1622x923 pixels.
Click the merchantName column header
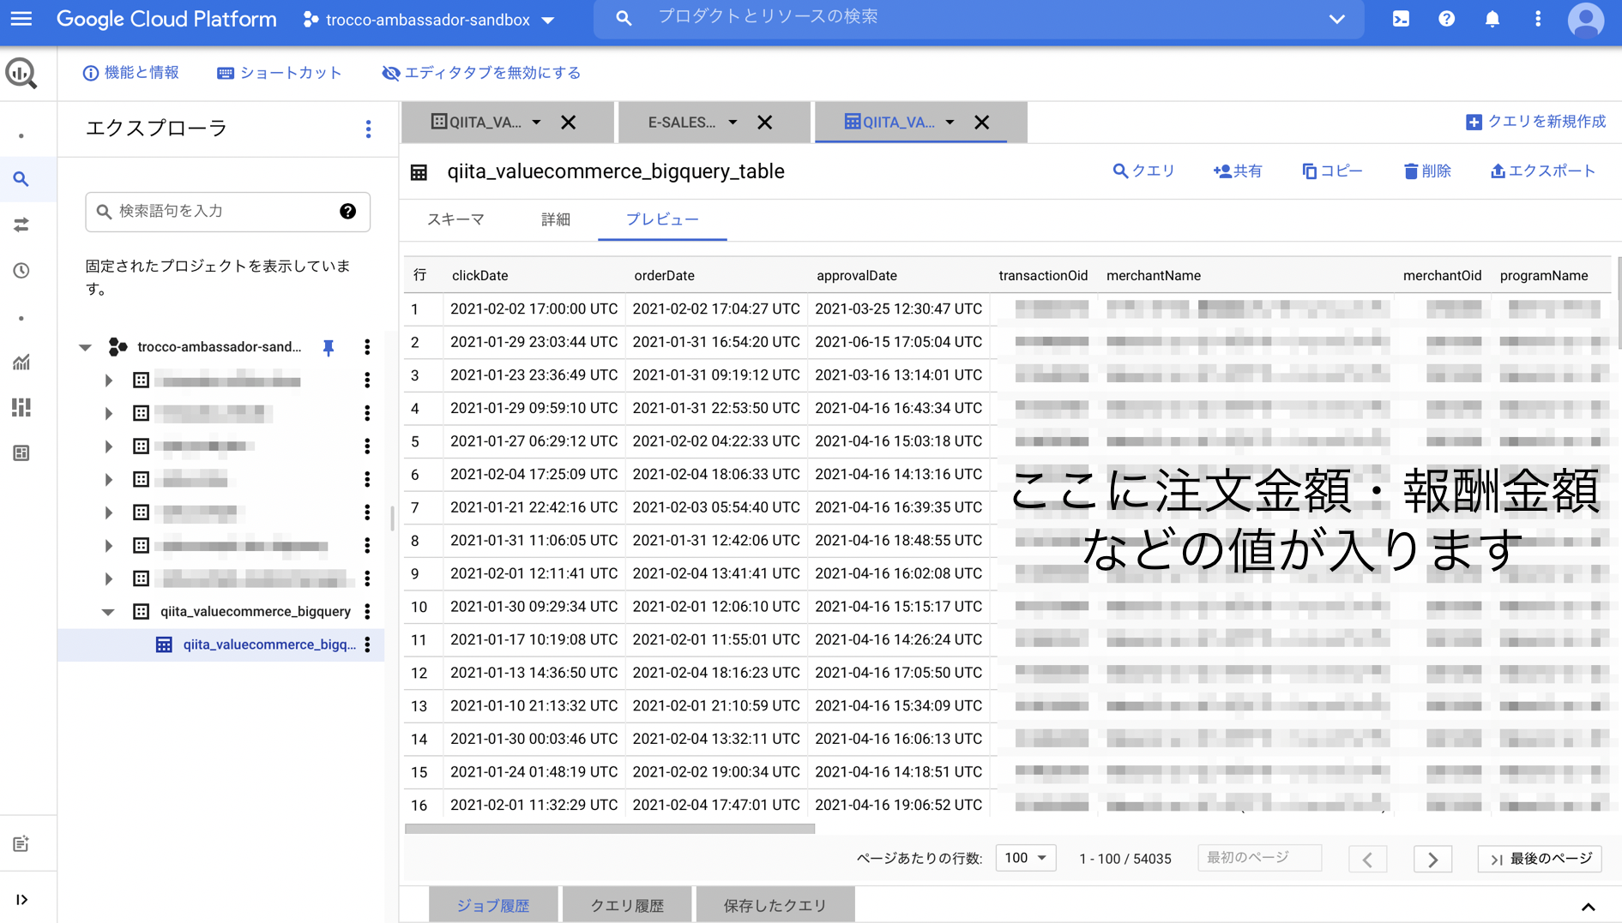(x=1154, y=276)
